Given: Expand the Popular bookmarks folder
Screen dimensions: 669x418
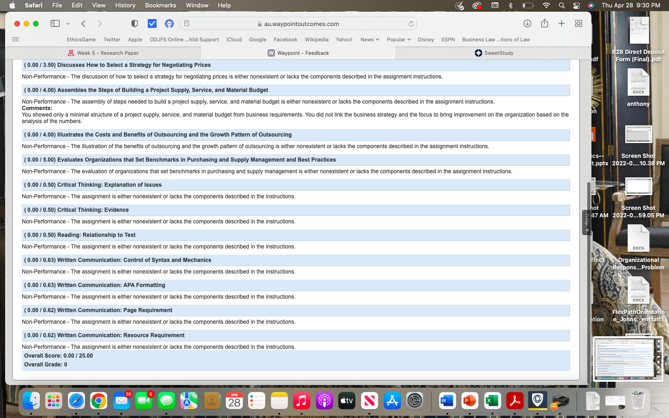Looking at the screenshot, I should point(399,39).
